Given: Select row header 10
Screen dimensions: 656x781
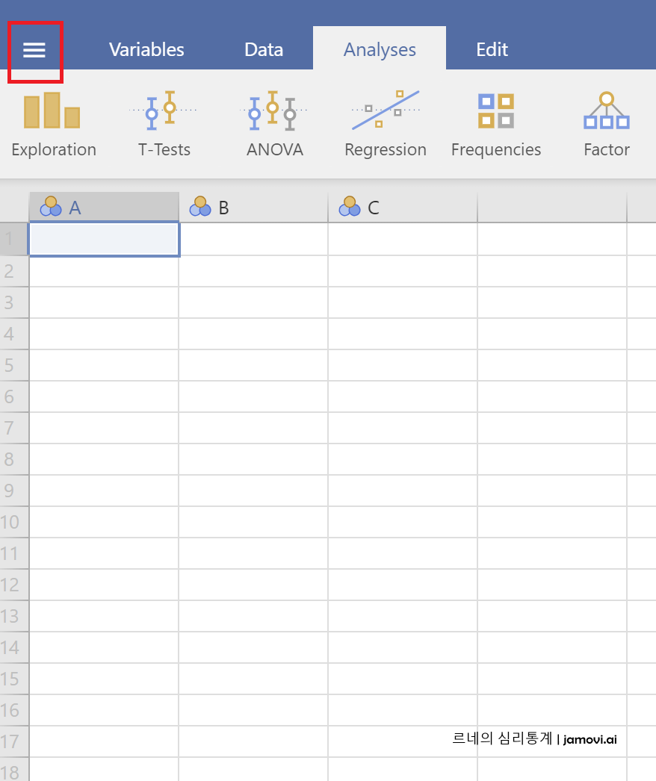Looking at the screenshot, I should pyautogui.click(x=14, y=522).
